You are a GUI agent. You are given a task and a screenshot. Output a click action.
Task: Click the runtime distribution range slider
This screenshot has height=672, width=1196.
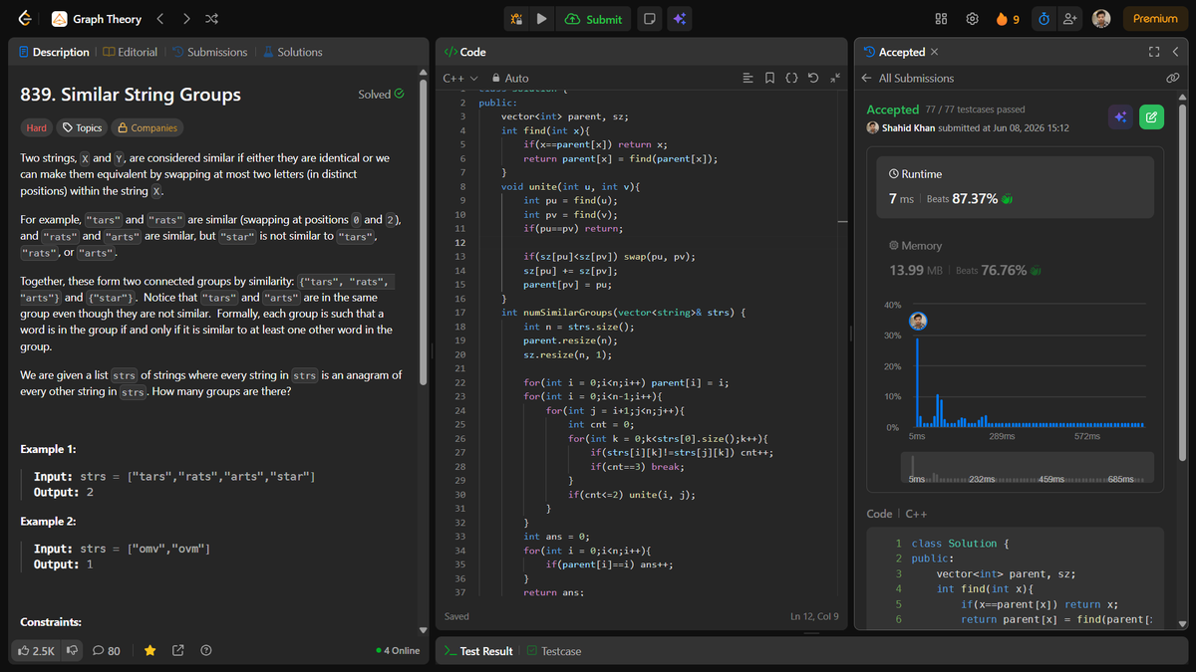click(1027, 468)
